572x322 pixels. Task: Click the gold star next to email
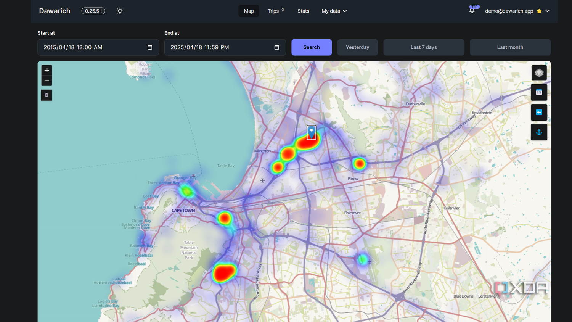tap(539, 11)
